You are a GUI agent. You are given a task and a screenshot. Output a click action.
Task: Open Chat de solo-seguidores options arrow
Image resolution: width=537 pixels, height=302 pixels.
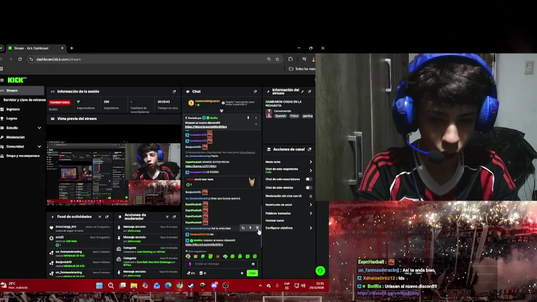310,170
